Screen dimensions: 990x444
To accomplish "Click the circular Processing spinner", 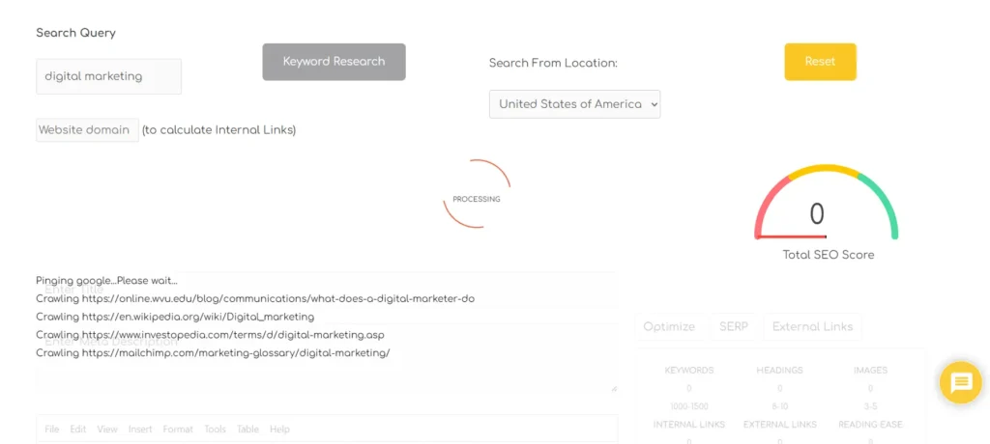I will (x=477, y=199).
